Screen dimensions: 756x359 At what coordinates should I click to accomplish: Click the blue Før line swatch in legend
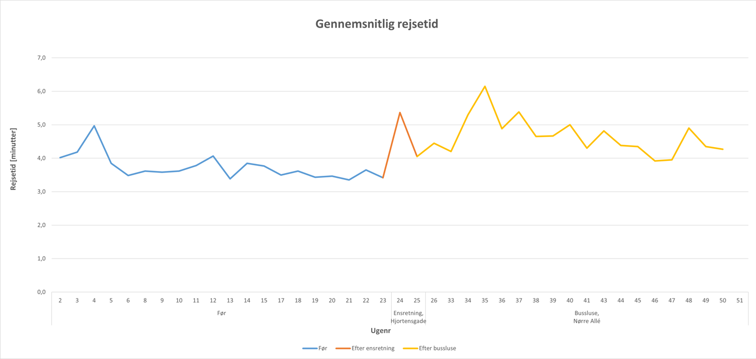click(x=310, y=348)
